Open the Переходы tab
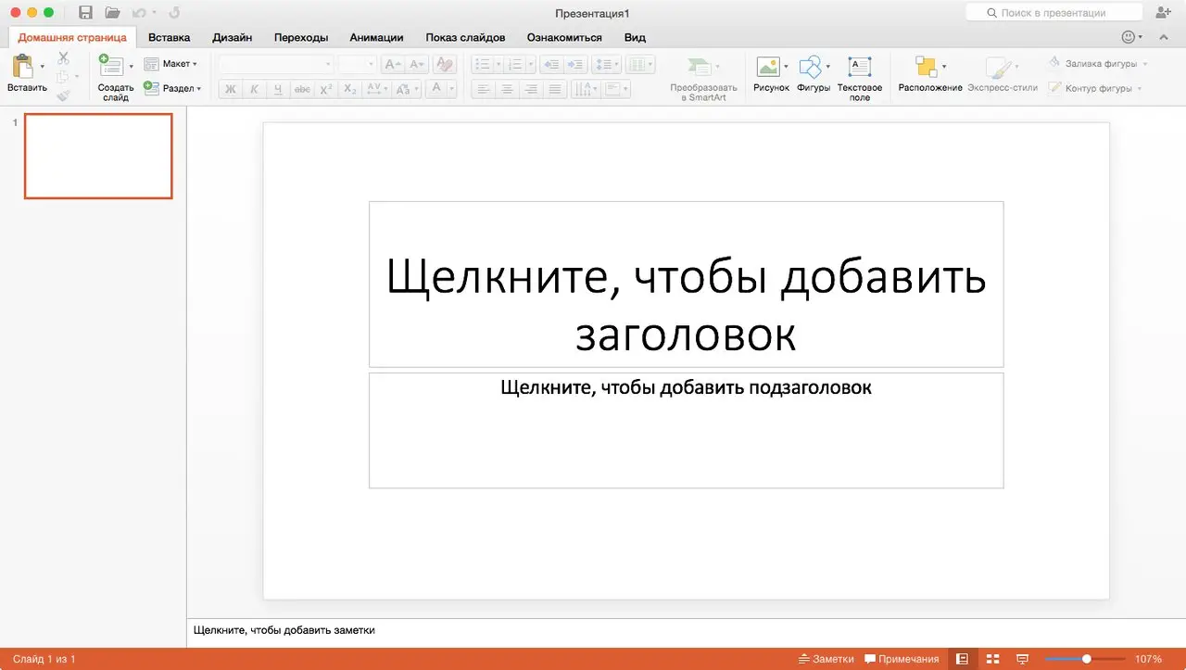 [x=301, y=38]
